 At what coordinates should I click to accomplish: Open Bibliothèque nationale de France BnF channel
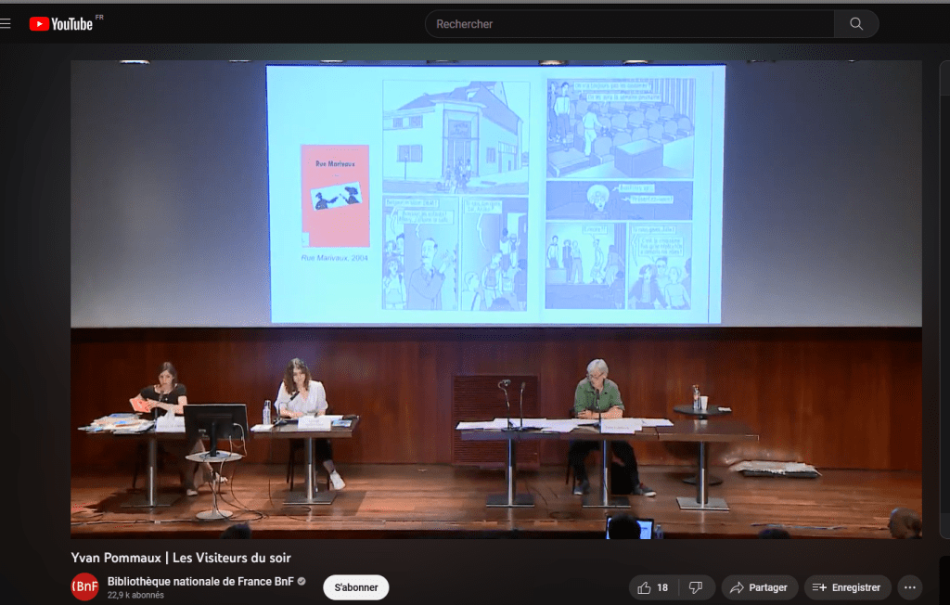(199, 582)
